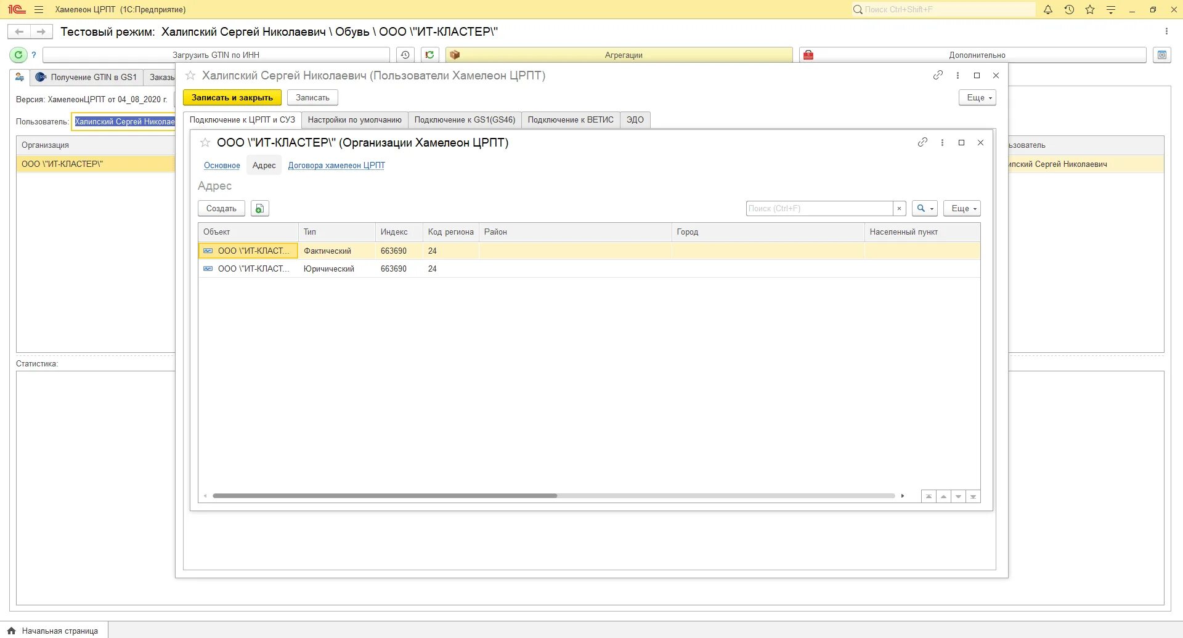This screenshot has width=1183, height=638.
Task: Open Подключение к ВЕТИС tab
Action: tap(571, 119)
